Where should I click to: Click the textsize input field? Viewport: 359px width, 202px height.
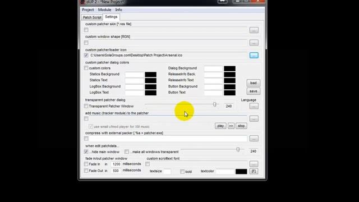[x=167, y=171]
